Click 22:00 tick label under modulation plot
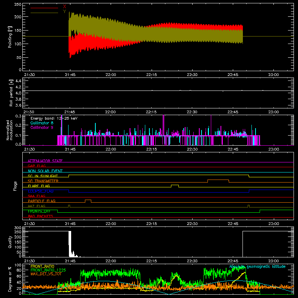Viewport: 298px width, 298px height. tap(111, 149)
